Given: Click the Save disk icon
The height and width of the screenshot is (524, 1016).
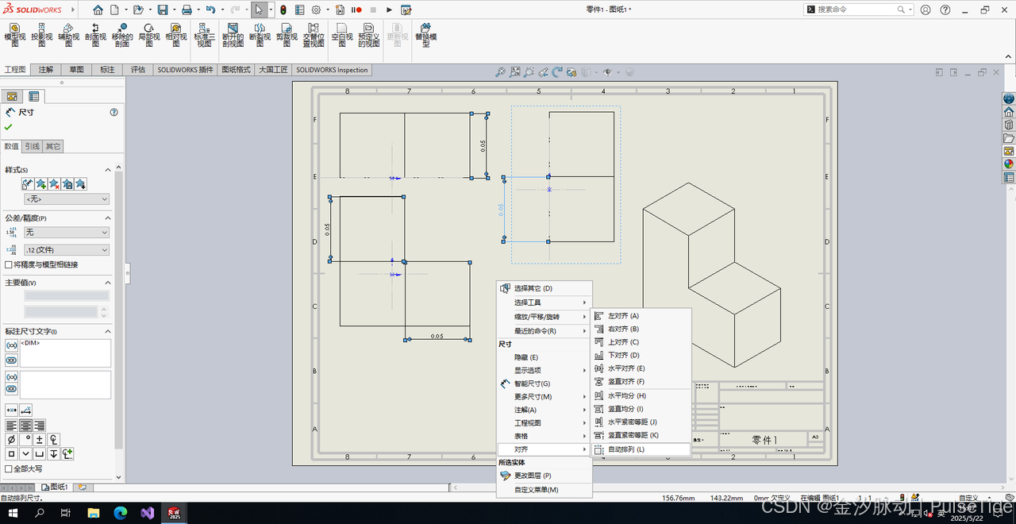Looking at the screenshot, I should [163, 10].
